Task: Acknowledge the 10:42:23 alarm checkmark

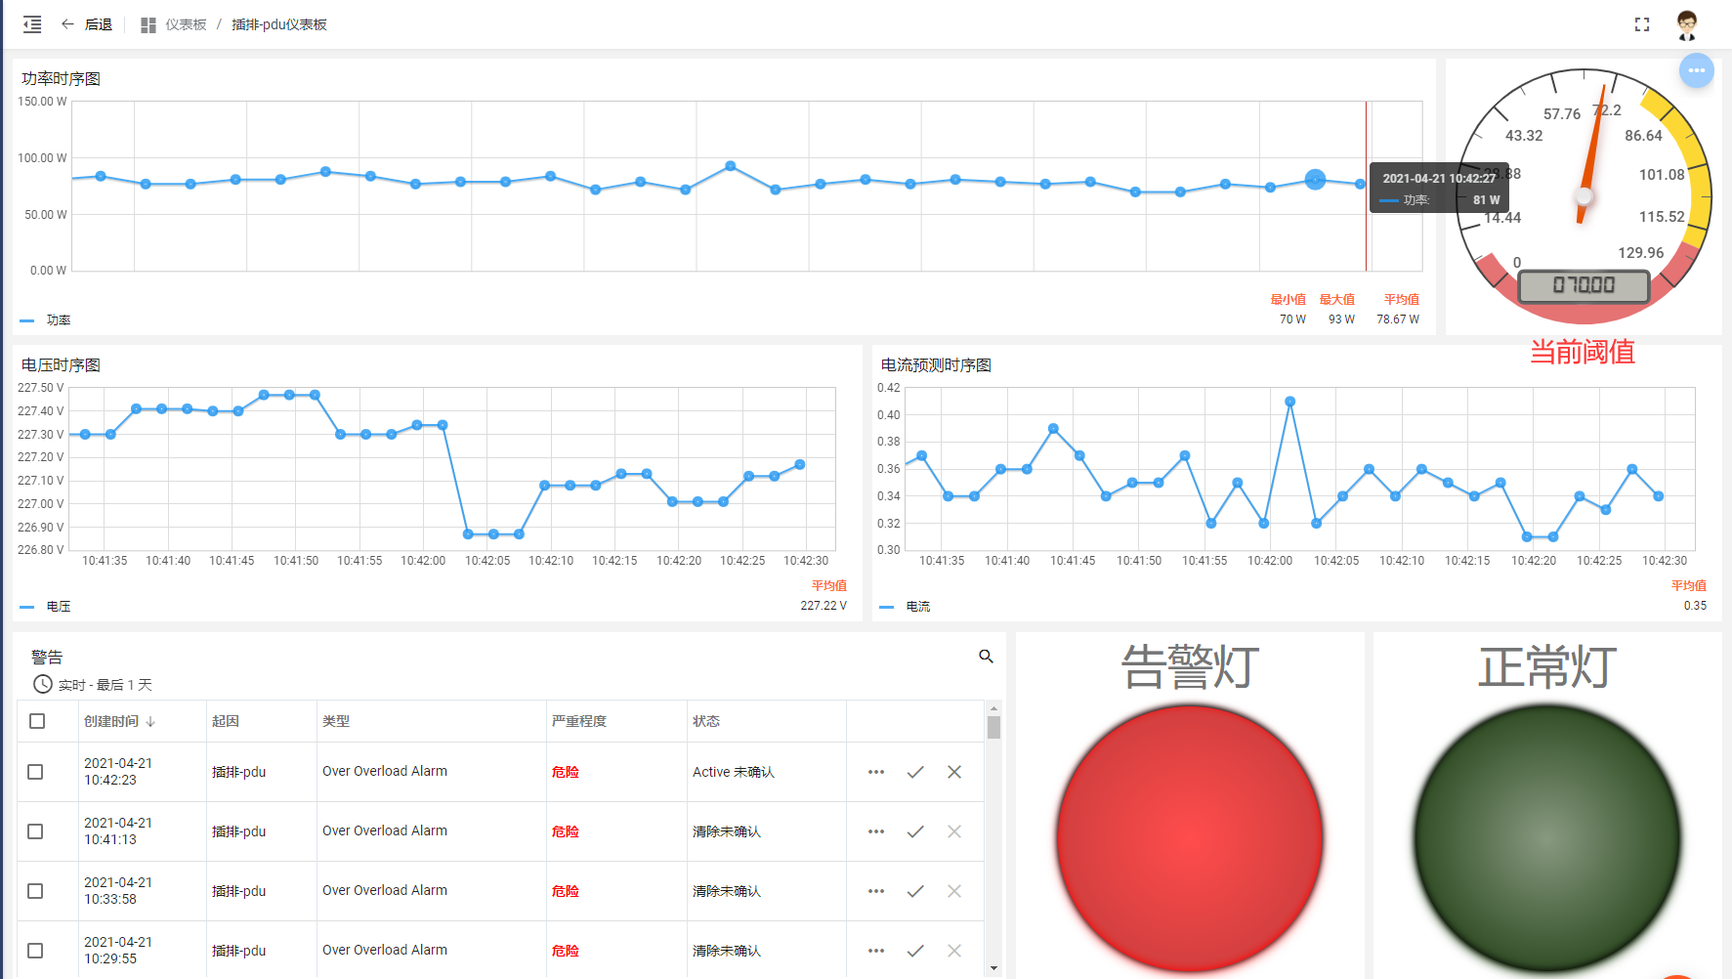Action: [x=915, y=772]
